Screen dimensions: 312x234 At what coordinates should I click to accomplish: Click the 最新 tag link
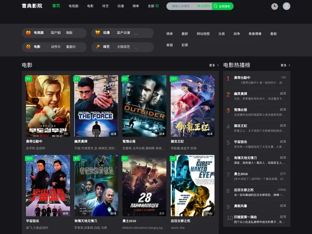(x=185, y=34)
